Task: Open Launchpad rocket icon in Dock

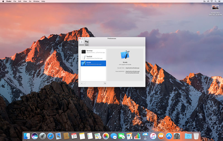Action: coord(42,136)
